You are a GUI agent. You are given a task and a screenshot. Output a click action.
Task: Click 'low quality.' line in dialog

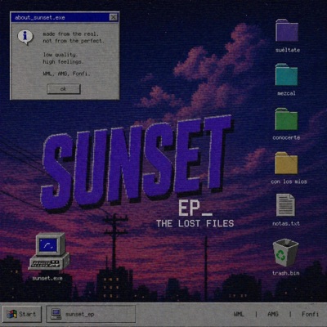point(60,55)
